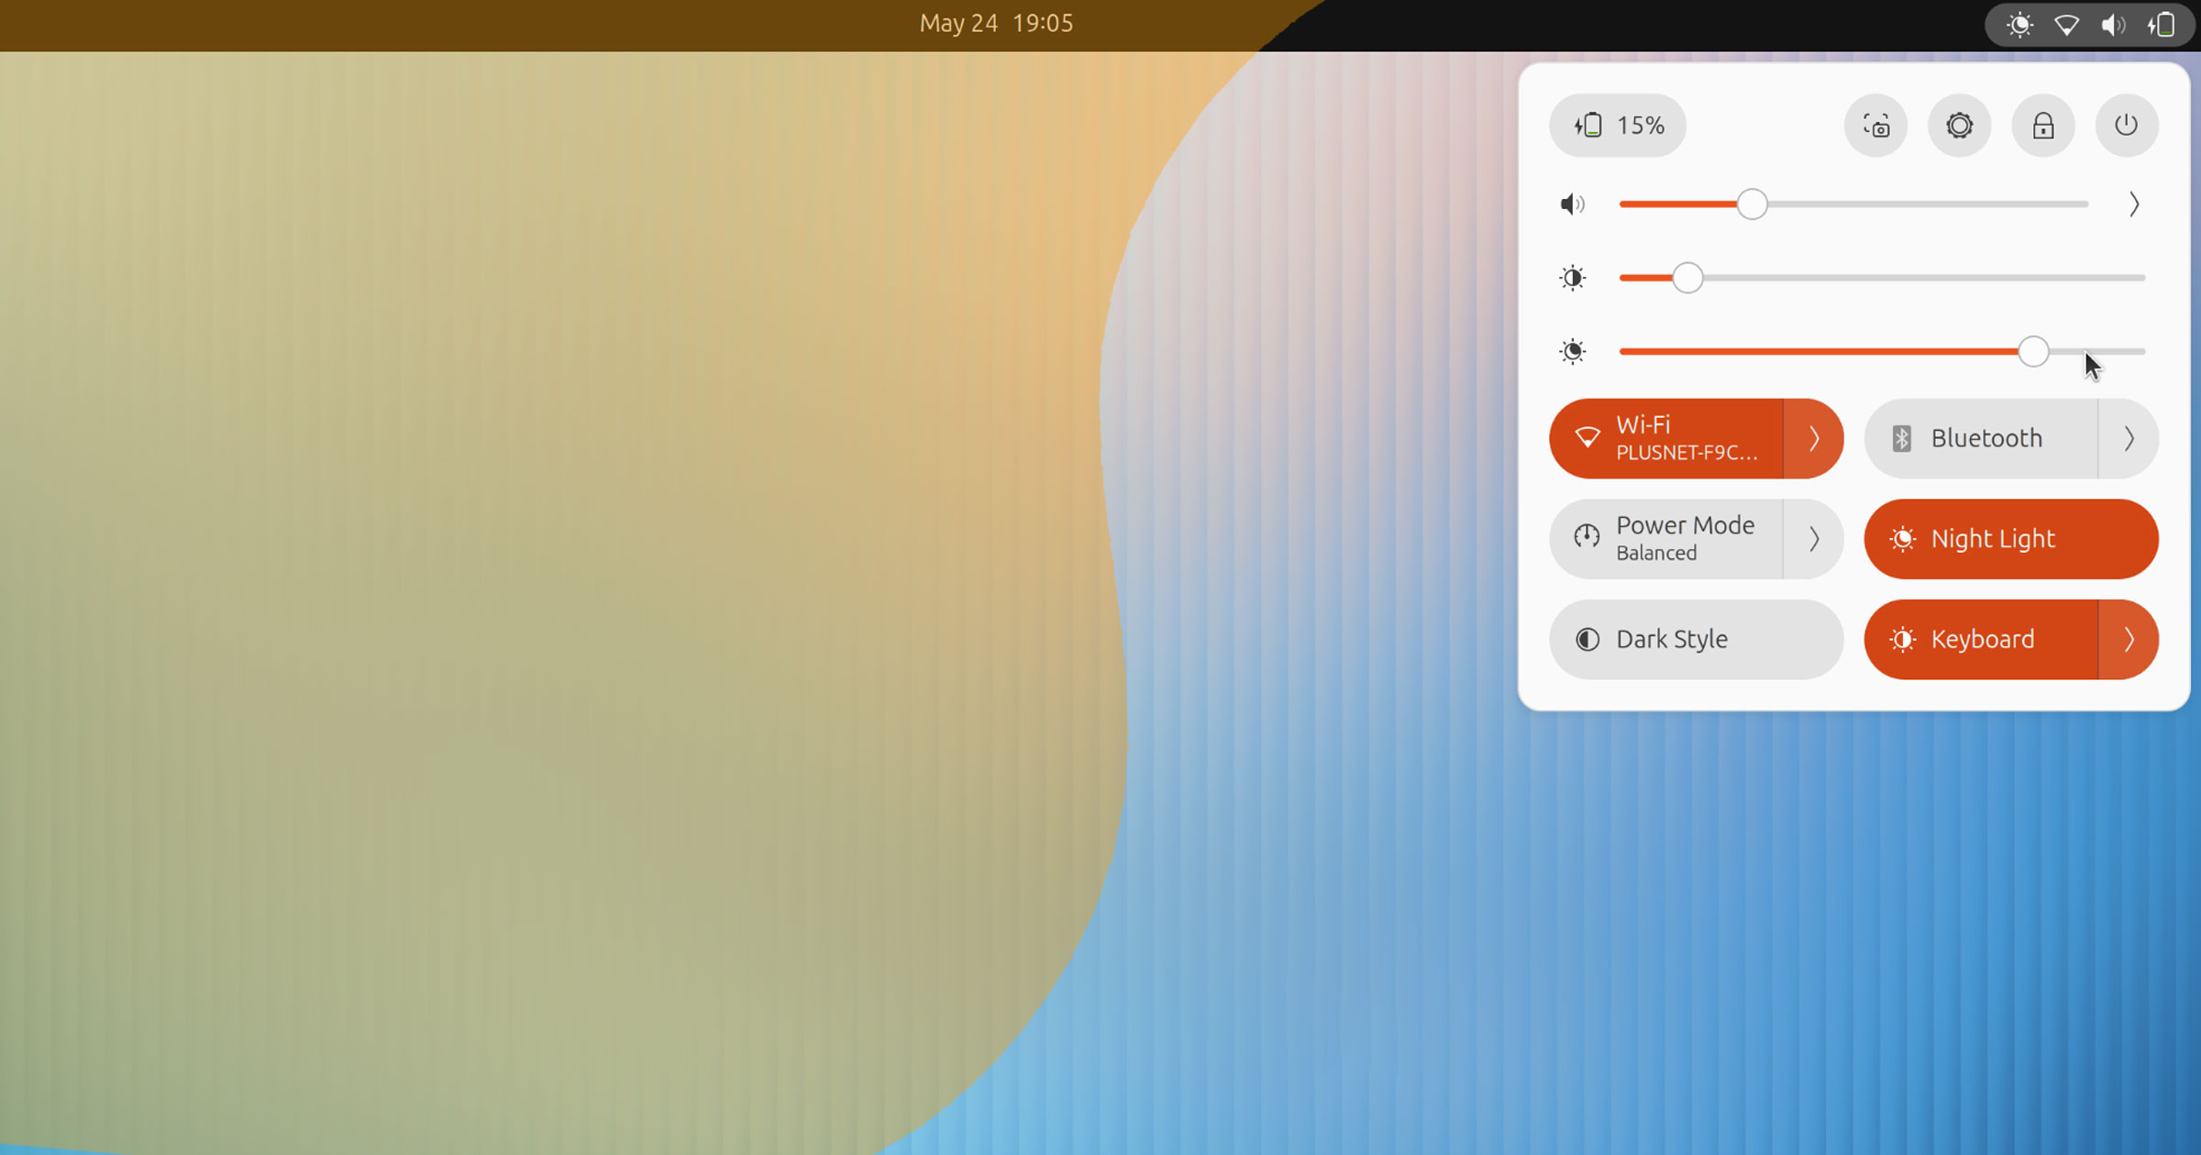This screenshot has height=1155, width=2201.
Task: Click the brightness sun icon
Action: pos(1573,278)
